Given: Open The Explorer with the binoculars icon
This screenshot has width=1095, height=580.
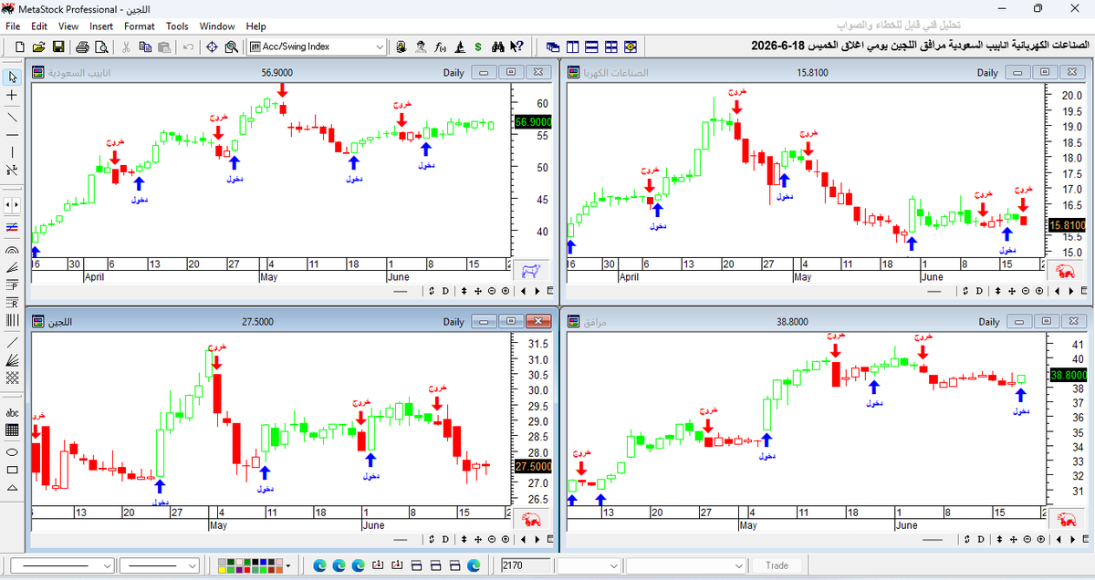Looking at the screenshot, I should pyautogui.click(x=498, y=47).
